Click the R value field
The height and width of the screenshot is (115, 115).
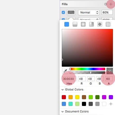(82, 79)
